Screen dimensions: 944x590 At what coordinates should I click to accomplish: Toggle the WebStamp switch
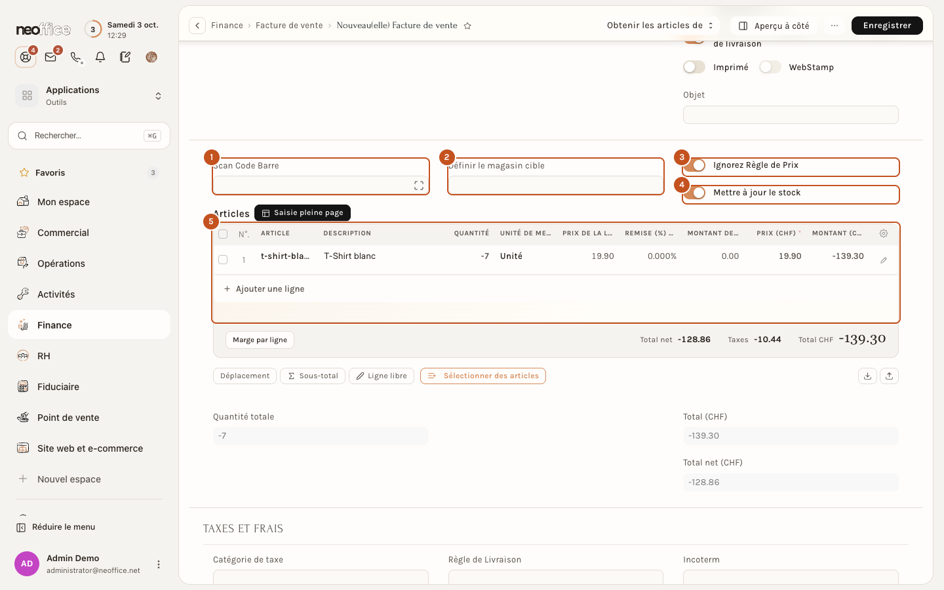[x=770, y=68]
